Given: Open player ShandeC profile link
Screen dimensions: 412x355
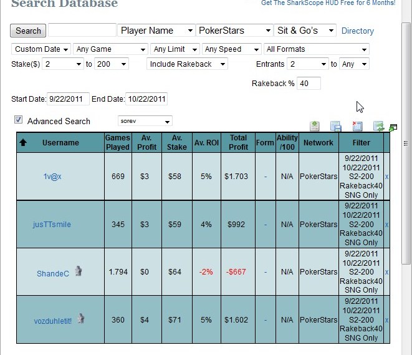Looking at the screenshot, I should pos(53,273).
